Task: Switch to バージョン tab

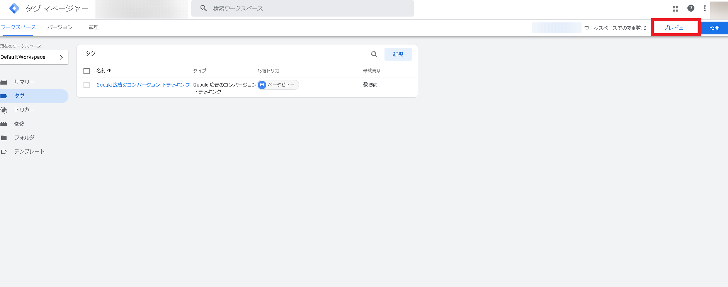Action: tap(60, 27)
